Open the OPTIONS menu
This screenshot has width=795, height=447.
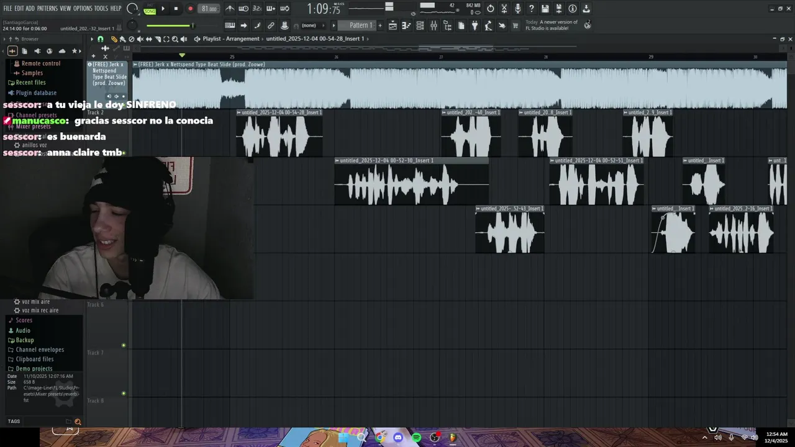83,9
